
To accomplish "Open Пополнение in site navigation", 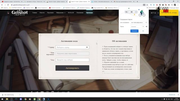I will tap(80, 13).
